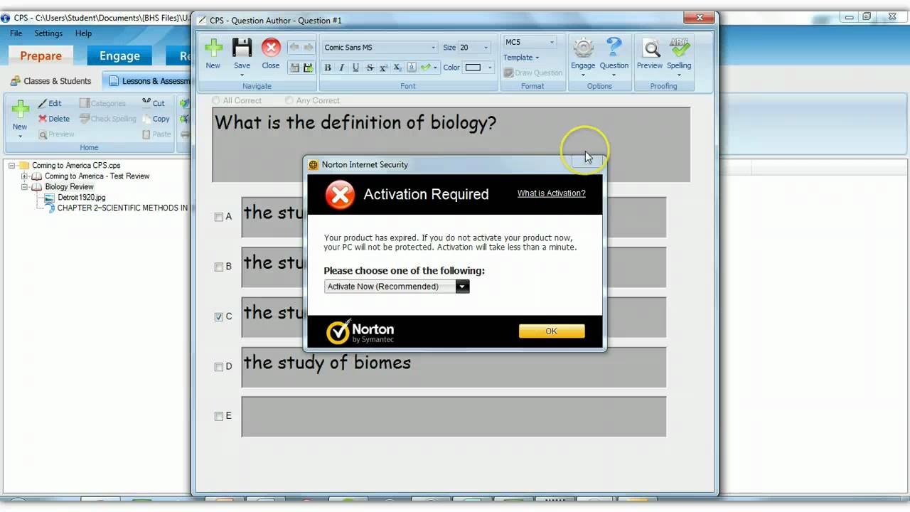Click Delete in main CPS Home group

pyautogui.click(x=54, y=119)
